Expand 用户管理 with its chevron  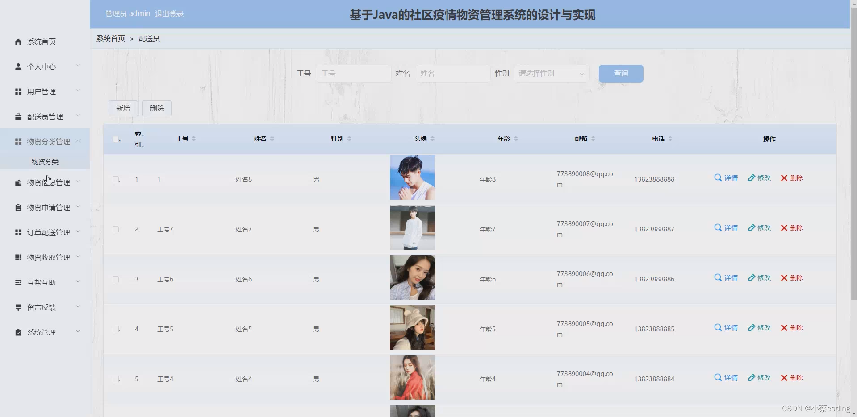[x=78, y=91]
